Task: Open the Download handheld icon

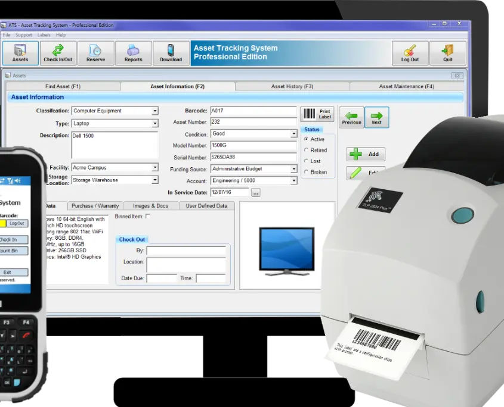Action: click(171, 53)
